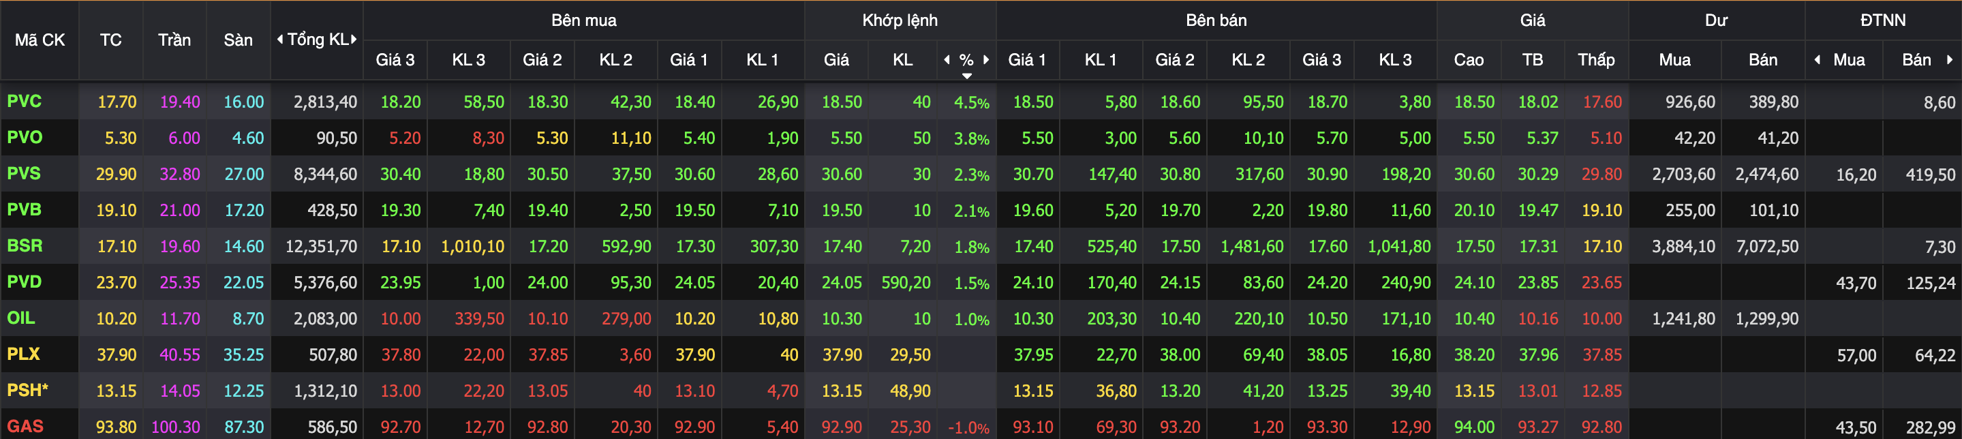Open the PVO stock symbol

point(25,137)
